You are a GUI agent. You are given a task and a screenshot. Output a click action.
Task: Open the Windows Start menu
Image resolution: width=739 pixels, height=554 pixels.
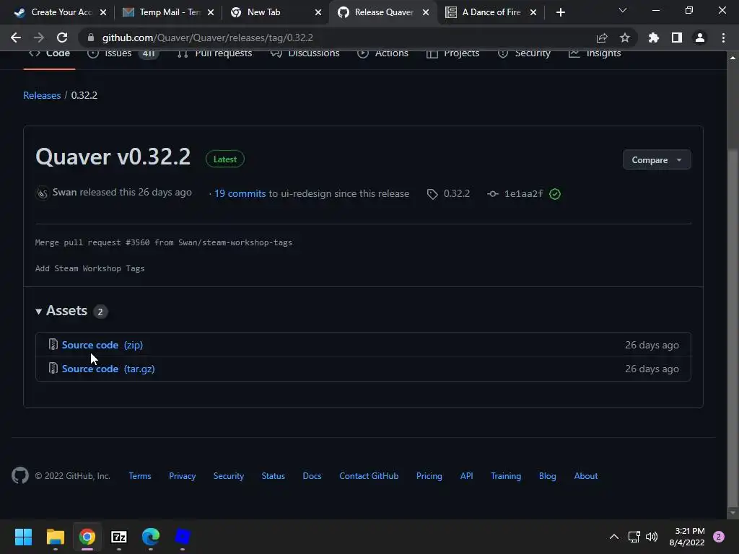pos(23,537)
